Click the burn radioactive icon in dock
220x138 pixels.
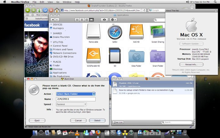[125, 133]
